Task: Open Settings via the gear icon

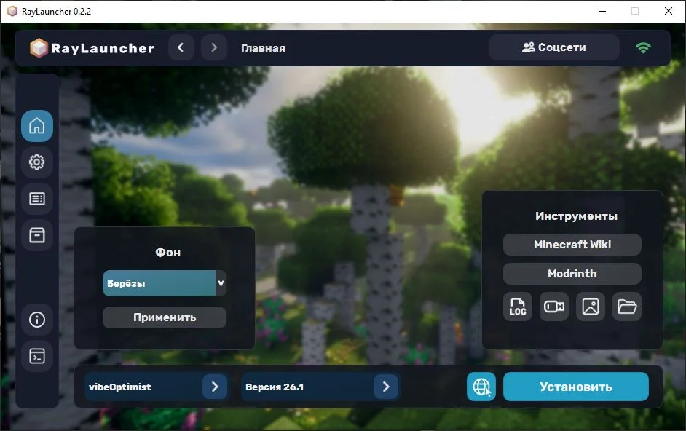Action: [x=36, y=162]
